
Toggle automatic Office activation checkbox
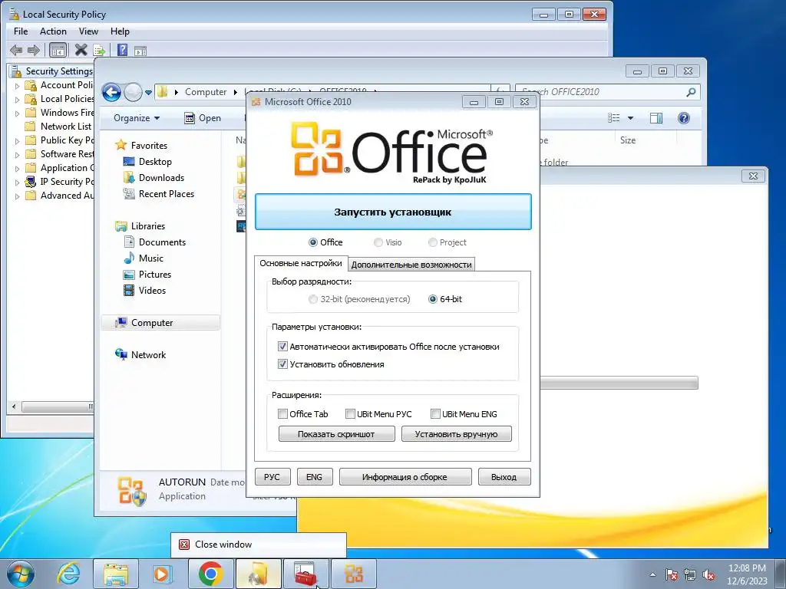282,347
